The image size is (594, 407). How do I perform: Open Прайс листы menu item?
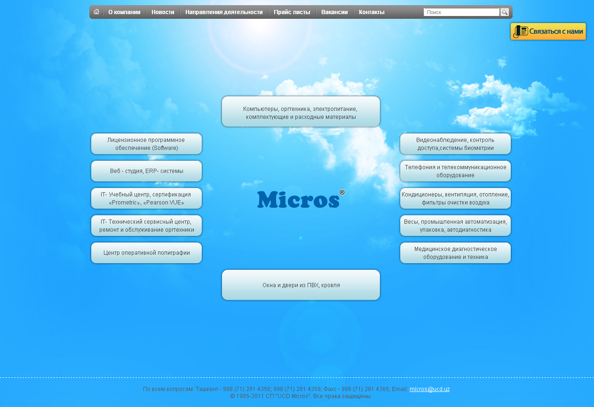coord(292,12)
